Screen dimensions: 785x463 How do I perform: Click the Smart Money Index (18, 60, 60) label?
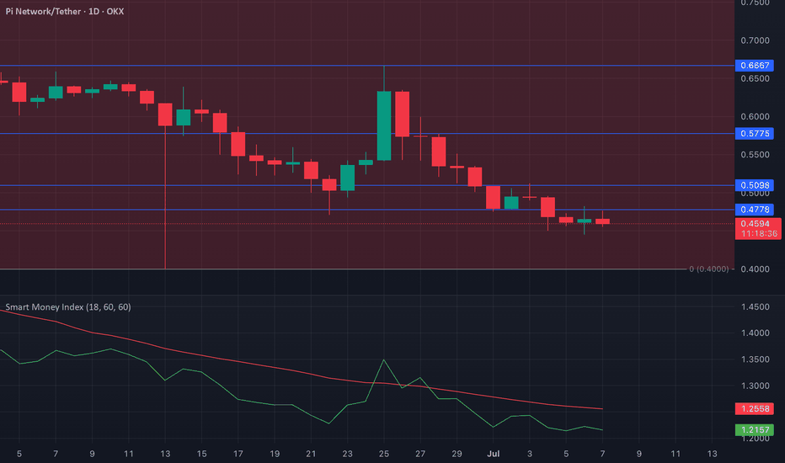pyautogui.click(x=68, y=306)
